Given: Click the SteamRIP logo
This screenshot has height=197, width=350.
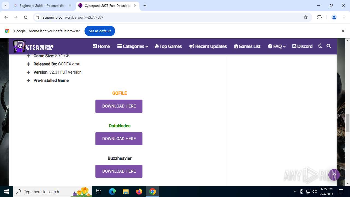Looking at the screenshot, I should pos(33,46).
